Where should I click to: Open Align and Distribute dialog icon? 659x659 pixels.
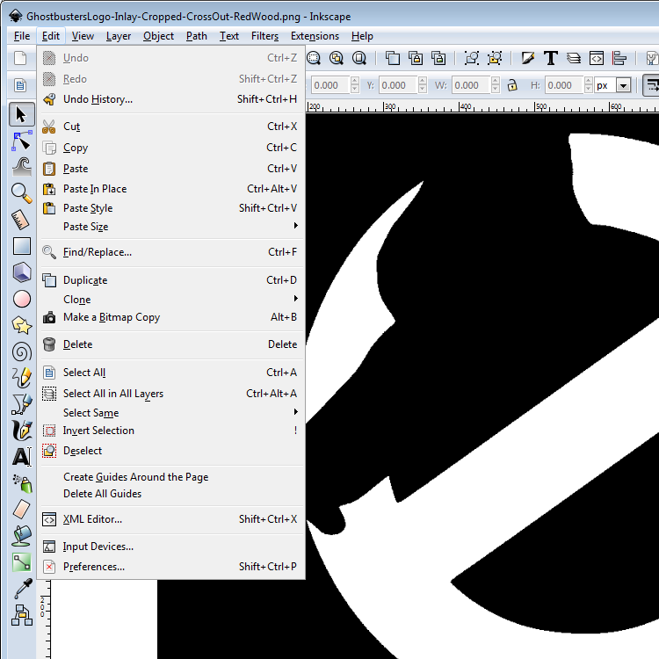tap(619, 58)
